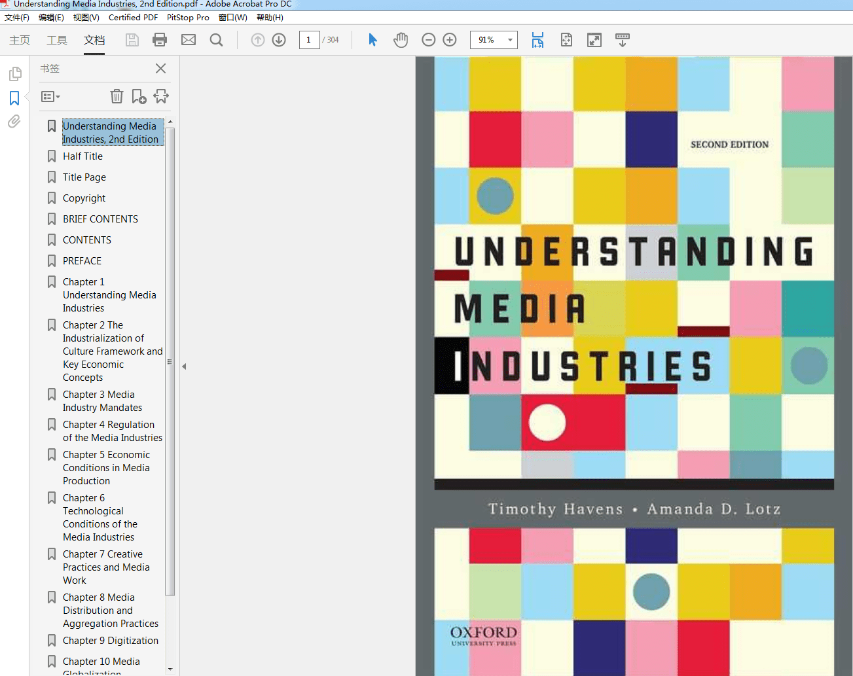Viewport: 853px width, 676px height.
Task: Click inside the page number field
Action: 309,40
